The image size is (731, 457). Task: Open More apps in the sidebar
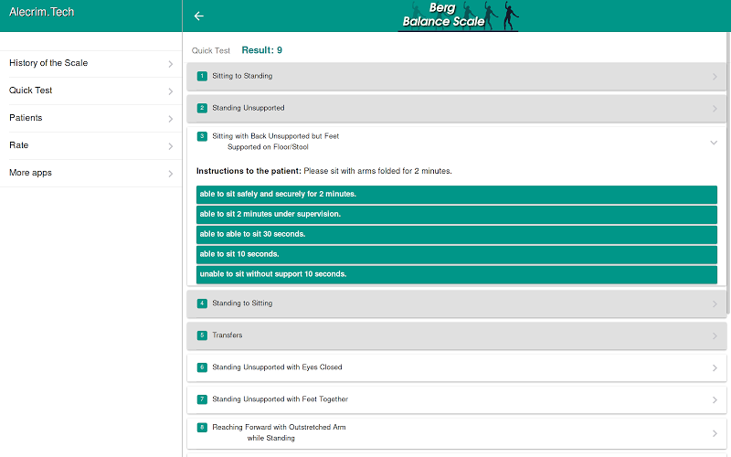click(90, 174)
